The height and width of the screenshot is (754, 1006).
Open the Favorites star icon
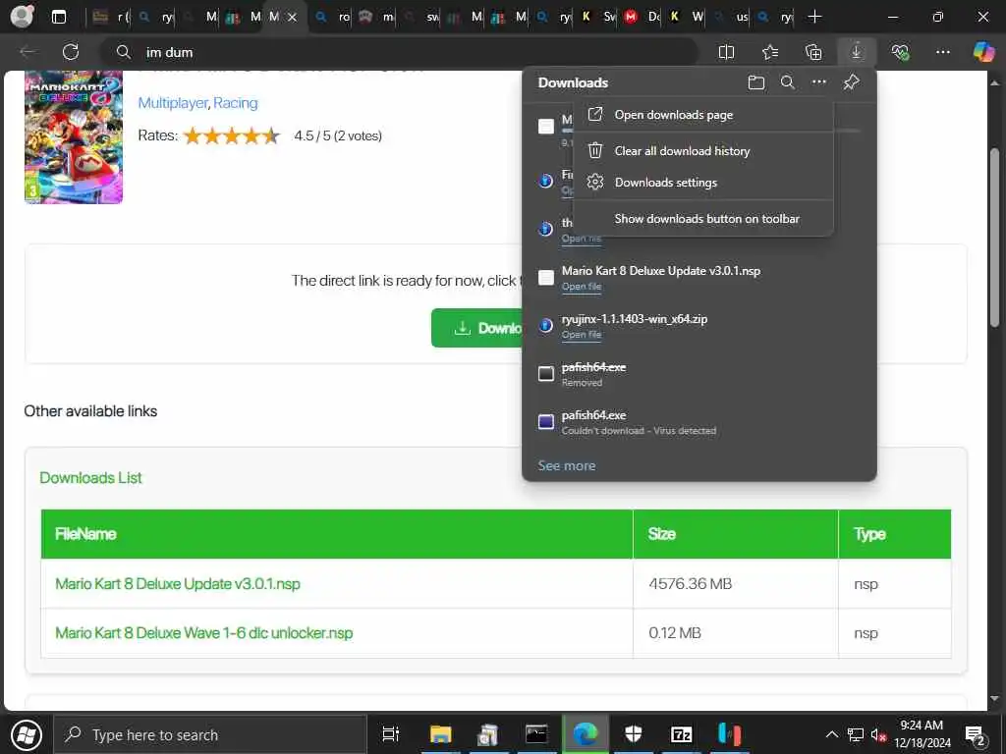pyautogui.click(x=770, y=52)
